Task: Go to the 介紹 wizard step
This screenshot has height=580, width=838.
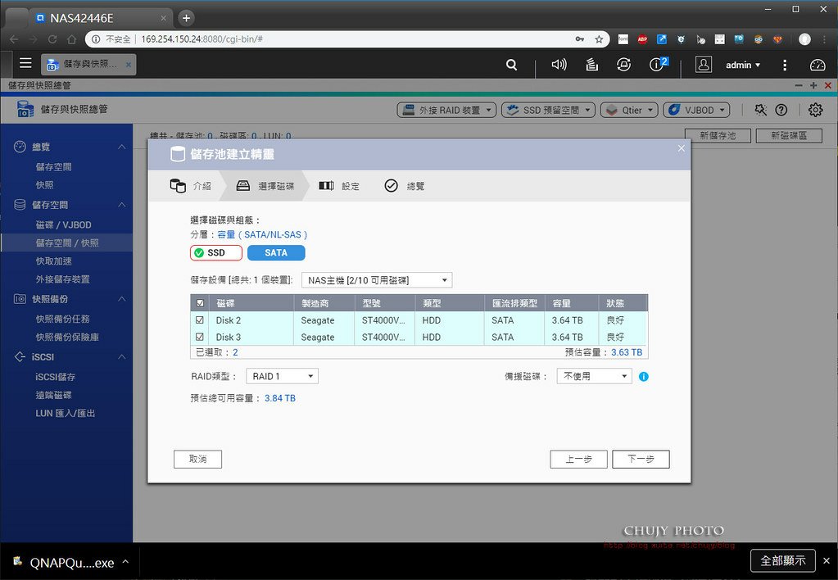Action: point(190,185)
